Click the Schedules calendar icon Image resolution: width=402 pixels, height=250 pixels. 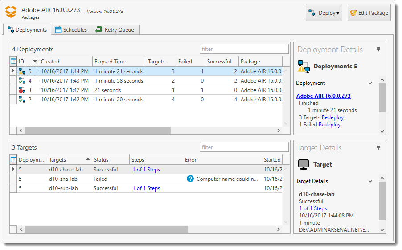tap(58, 30)
